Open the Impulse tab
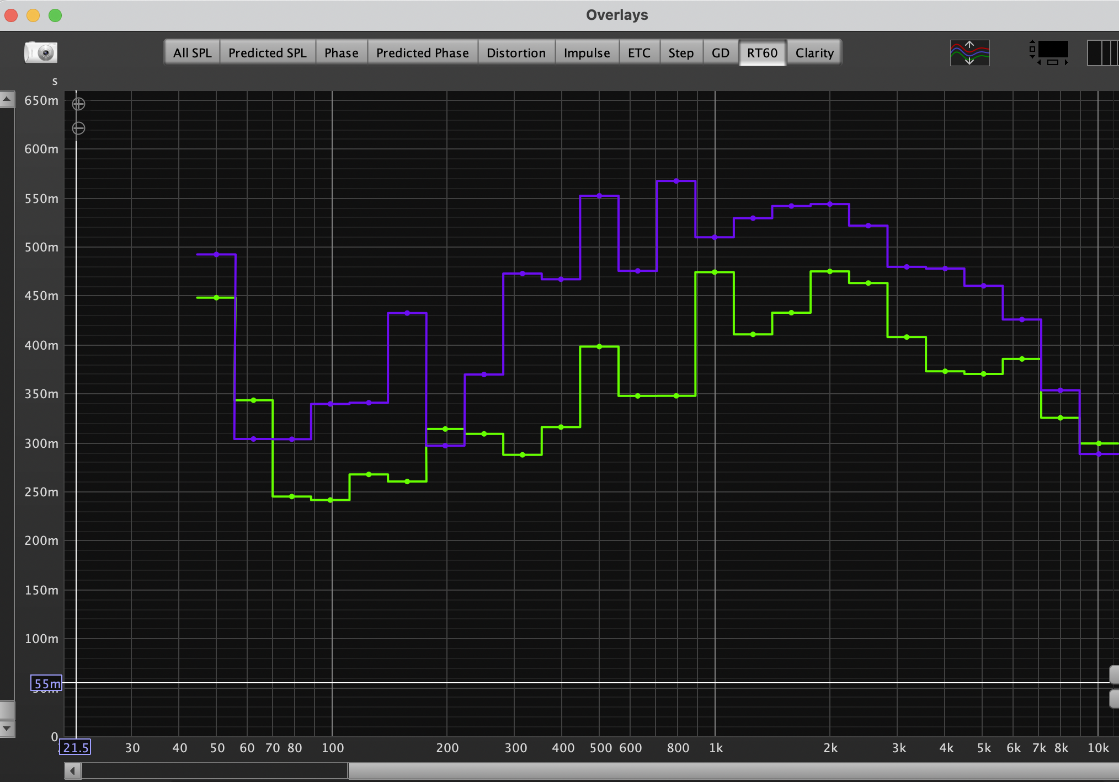This screenshot has width=1119, height=782. 587,53
